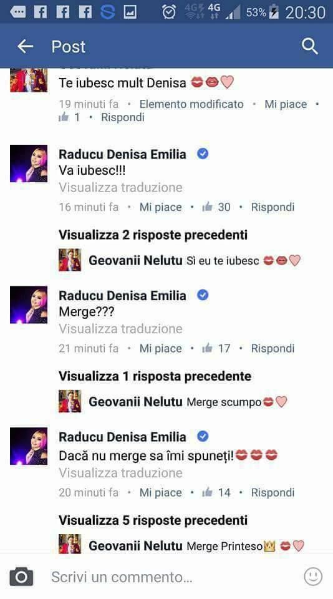Screen dimensions: 333x599
Task: Tap the thumbs-up icon showing 14 likes
Action: pyautogui.click(x=207, y=492)
